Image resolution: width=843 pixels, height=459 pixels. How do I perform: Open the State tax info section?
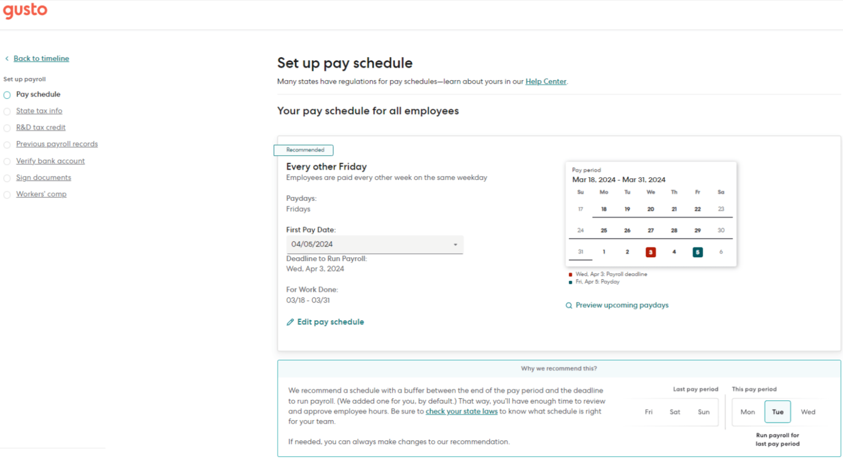[x=39, y=111]
